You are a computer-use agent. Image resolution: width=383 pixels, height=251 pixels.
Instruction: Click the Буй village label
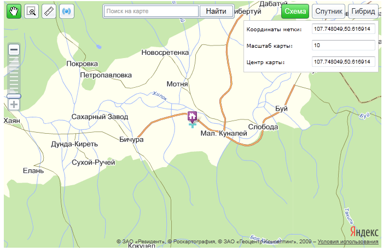pos(281,109)
